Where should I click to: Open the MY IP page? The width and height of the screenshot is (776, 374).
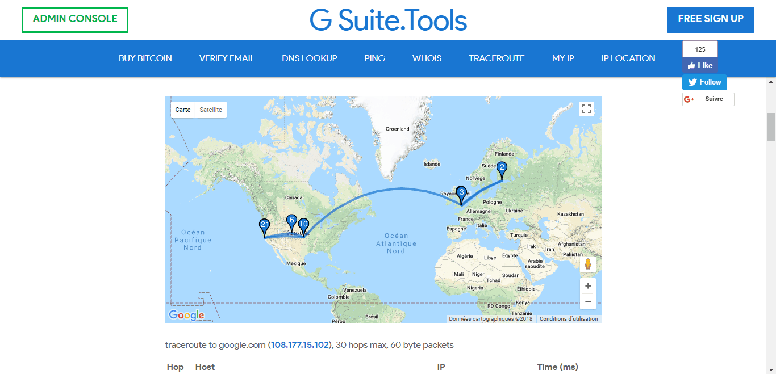pos(564,58)
